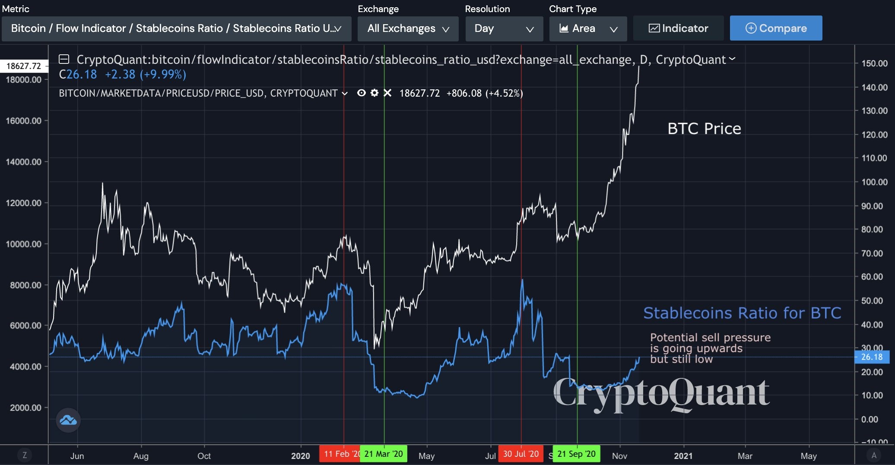The height and width of the screenshot is (465, 895).
Task: Click the Compare button
Action: click(776, 28)
